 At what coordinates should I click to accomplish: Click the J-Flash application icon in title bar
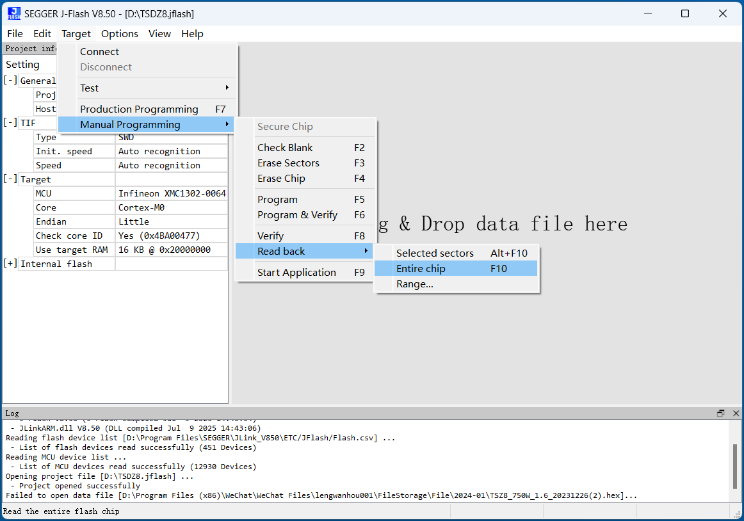(14, 13)
